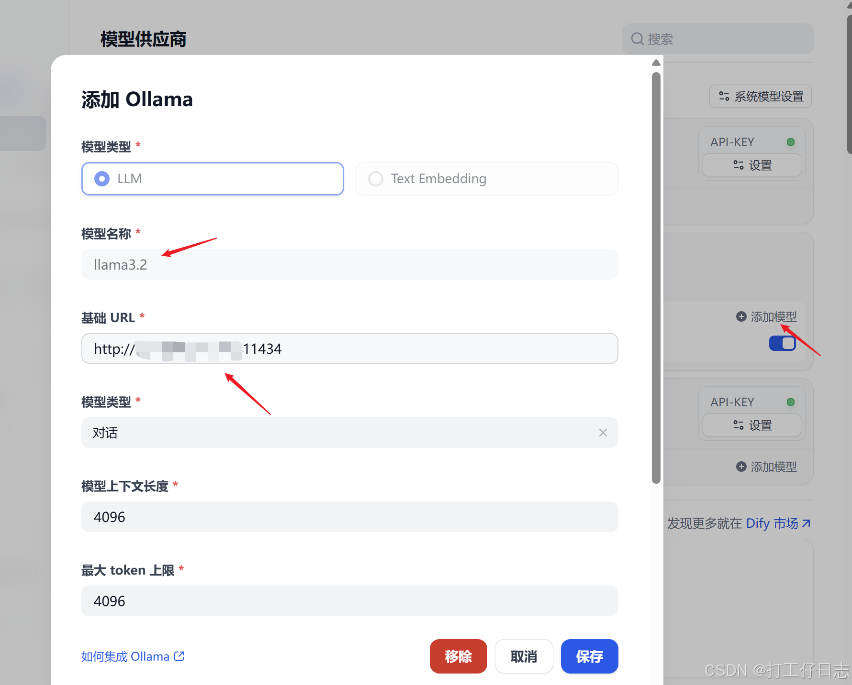
Task: Click 取消 to cancel the dialog
Action: [524, 656]
